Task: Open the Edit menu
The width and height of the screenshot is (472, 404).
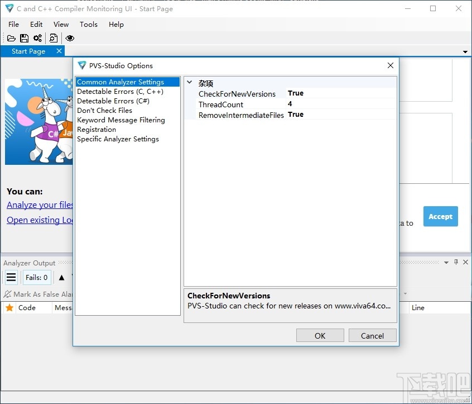Action: tap(36, 25)
